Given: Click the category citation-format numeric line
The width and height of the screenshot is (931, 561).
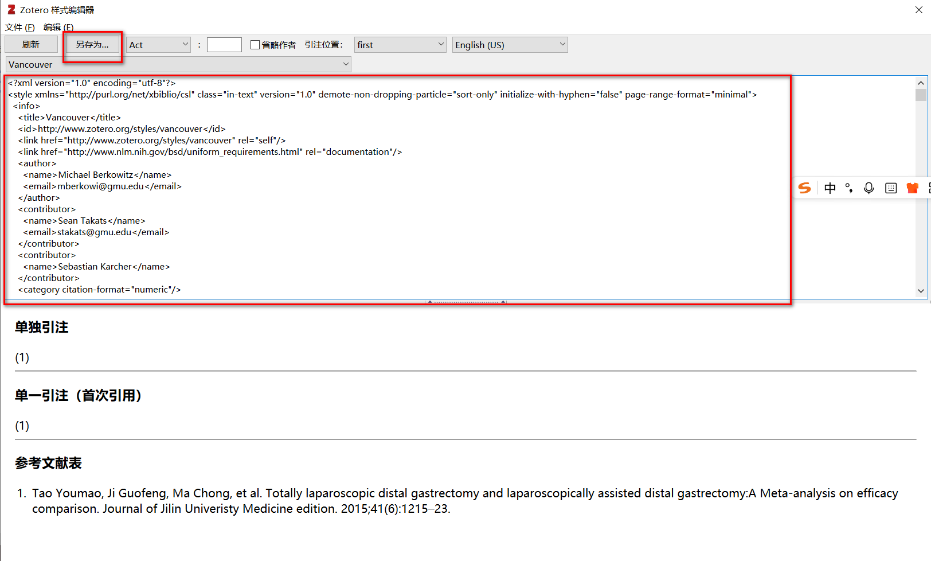Looking at the screenshot, I should (99, 290).
